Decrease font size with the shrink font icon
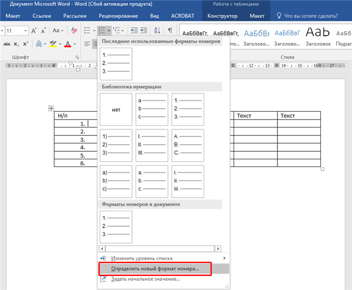 click(x=43, y=31)
